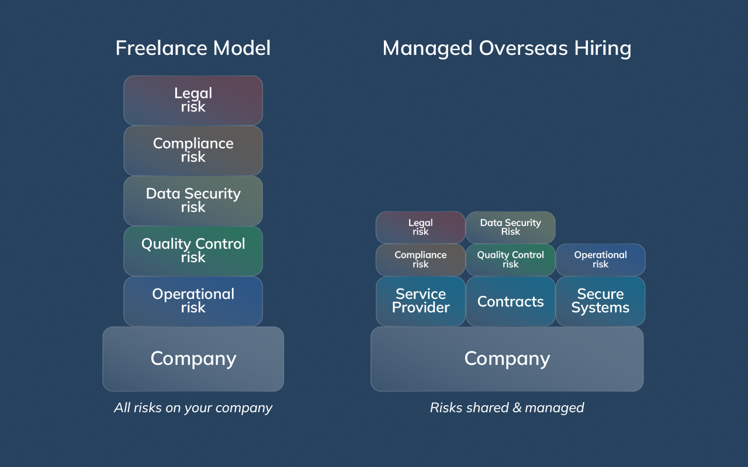
Task: Switch to the Freelance Model view
Action: click(193, 48)
